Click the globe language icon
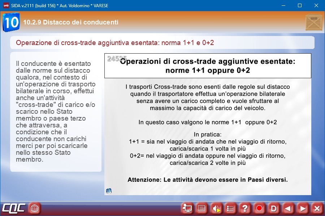 (x=34, y=208)
